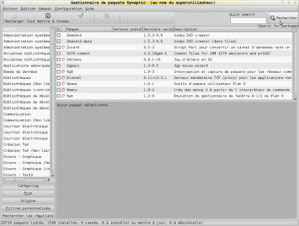This screenshot has width=299, height=226.
Task: Sort by the S status column header
Action: 58,29
